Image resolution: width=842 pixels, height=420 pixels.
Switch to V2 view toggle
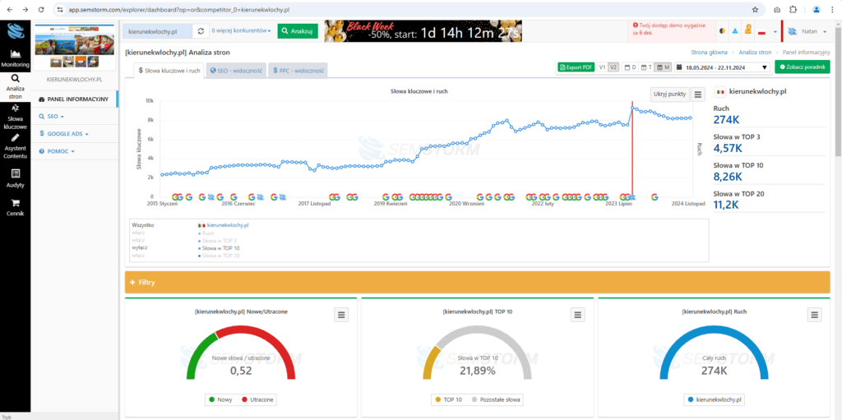point(613,67)
